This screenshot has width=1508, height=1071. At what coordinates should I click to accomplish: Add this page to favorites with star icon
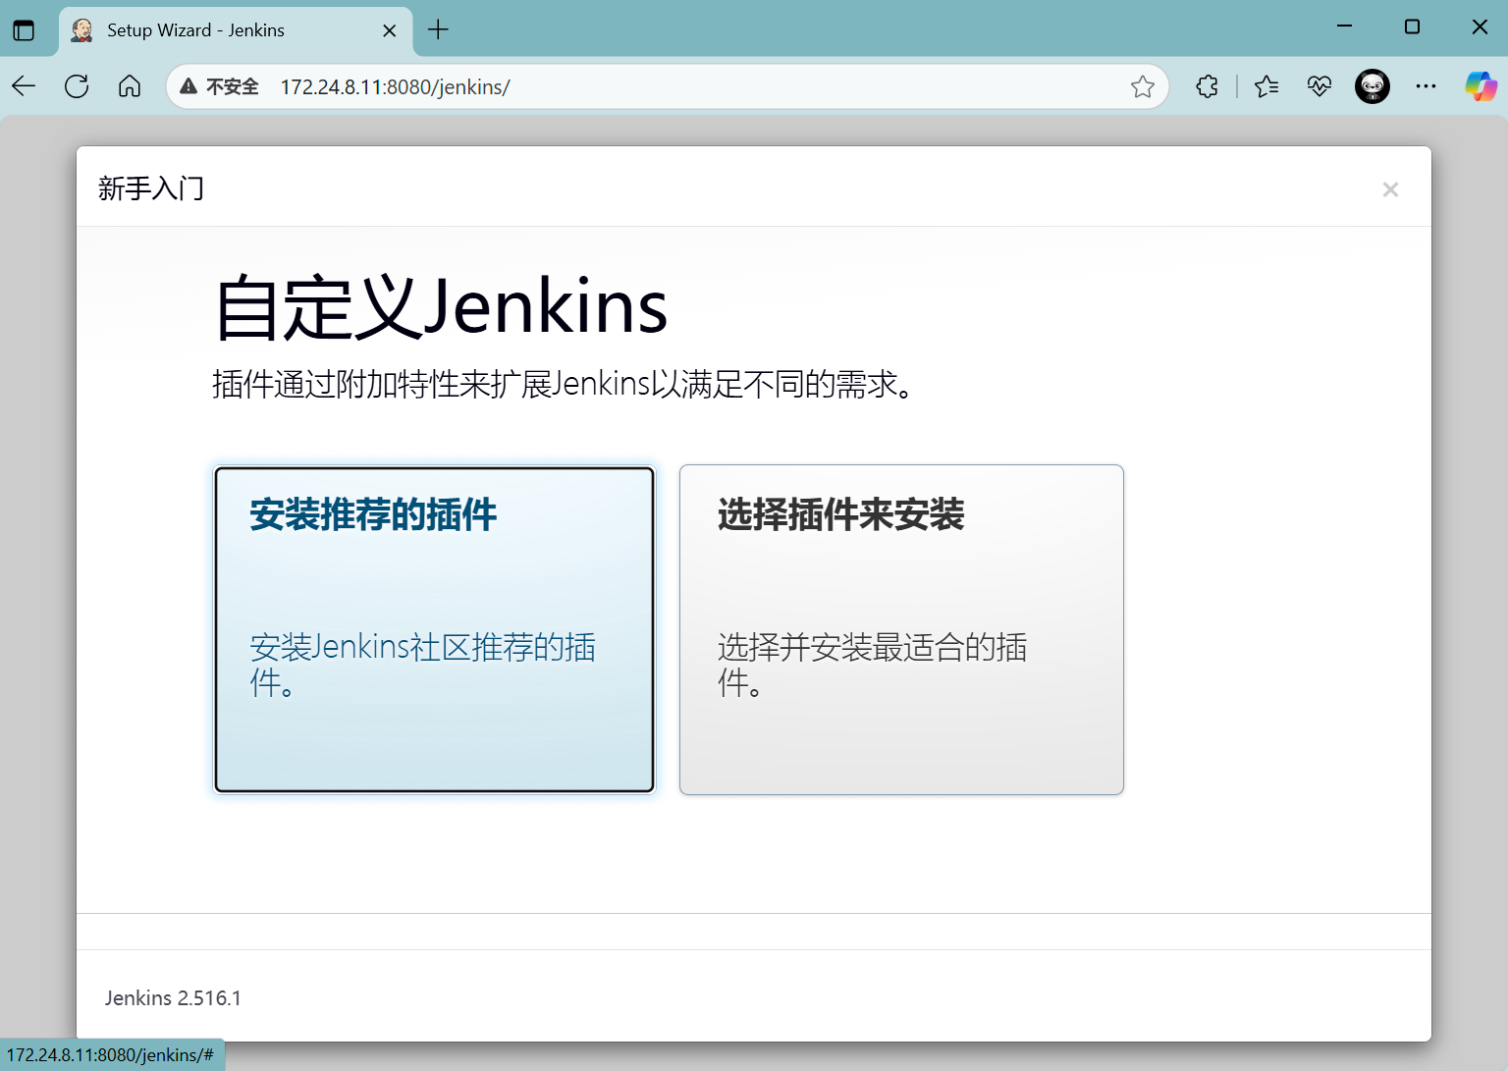(x=1142, y=86)
